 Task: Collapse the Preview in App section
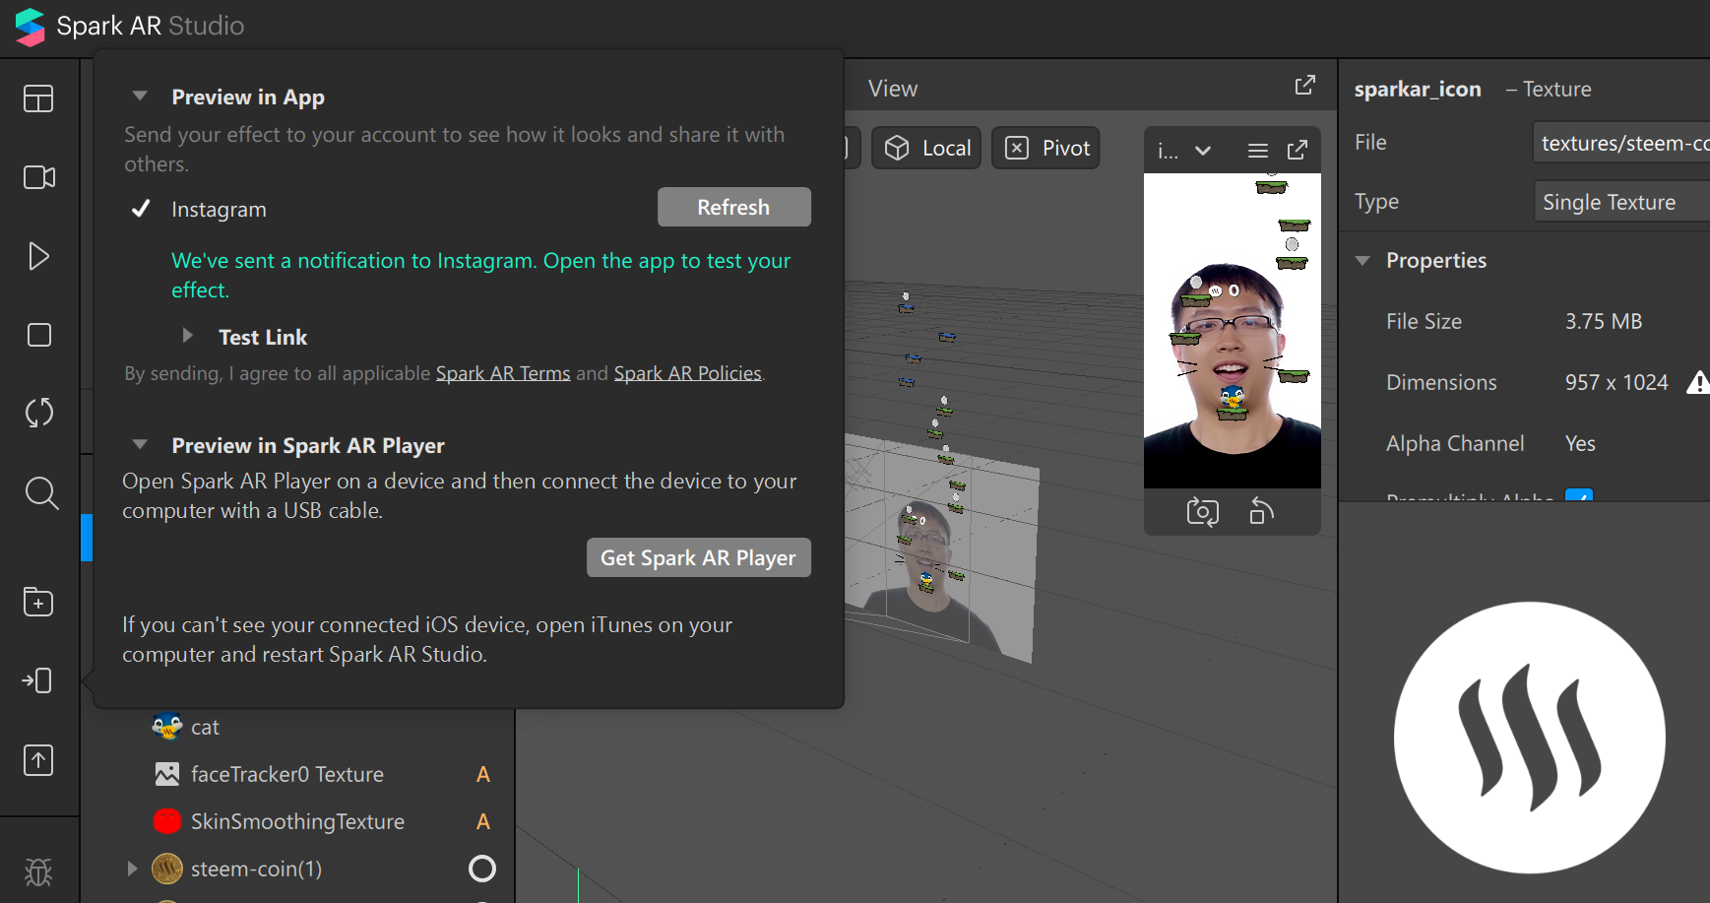pos(140,97)
